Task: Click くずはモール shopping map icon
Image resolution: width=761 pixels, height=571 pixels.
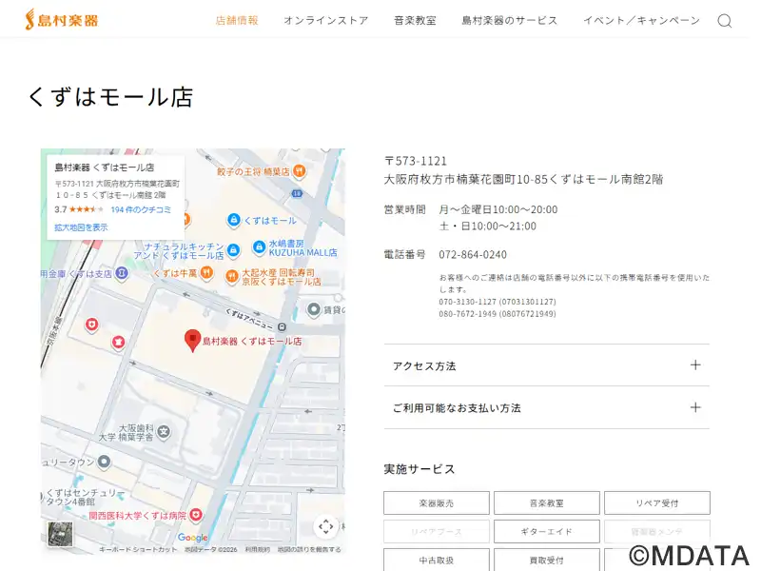Action: (233, 220)
